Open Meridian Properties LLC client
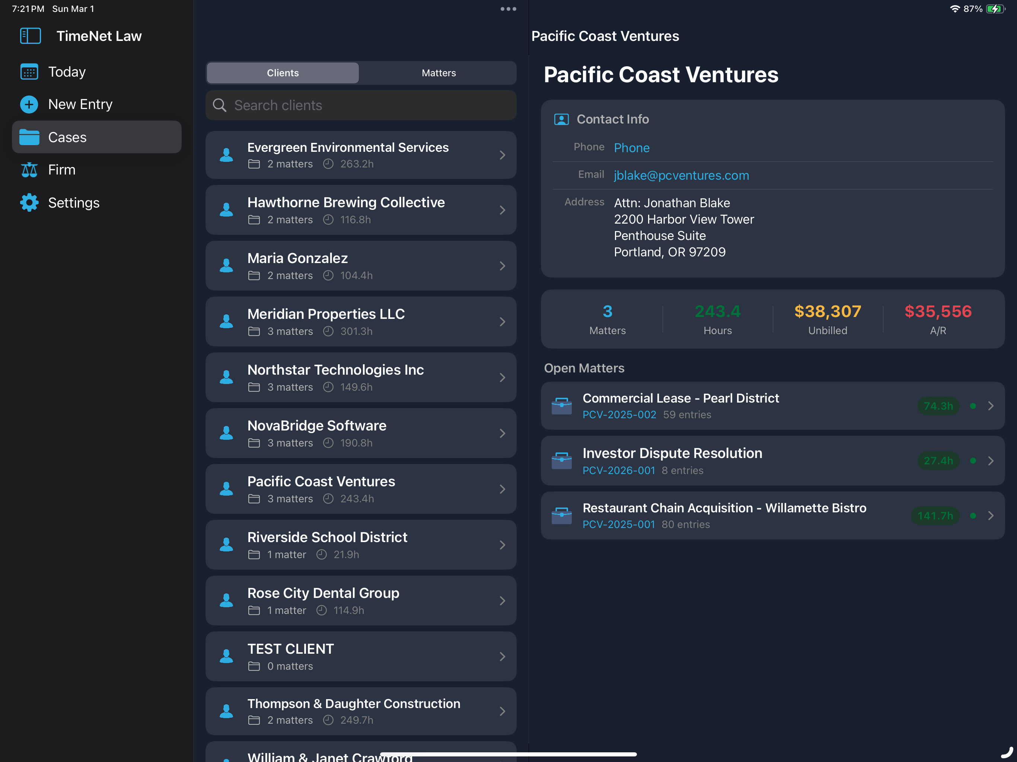 tap(361, 321)
